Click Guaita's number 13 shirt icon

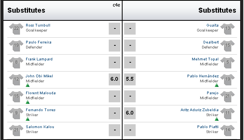[x=227, y=29]
